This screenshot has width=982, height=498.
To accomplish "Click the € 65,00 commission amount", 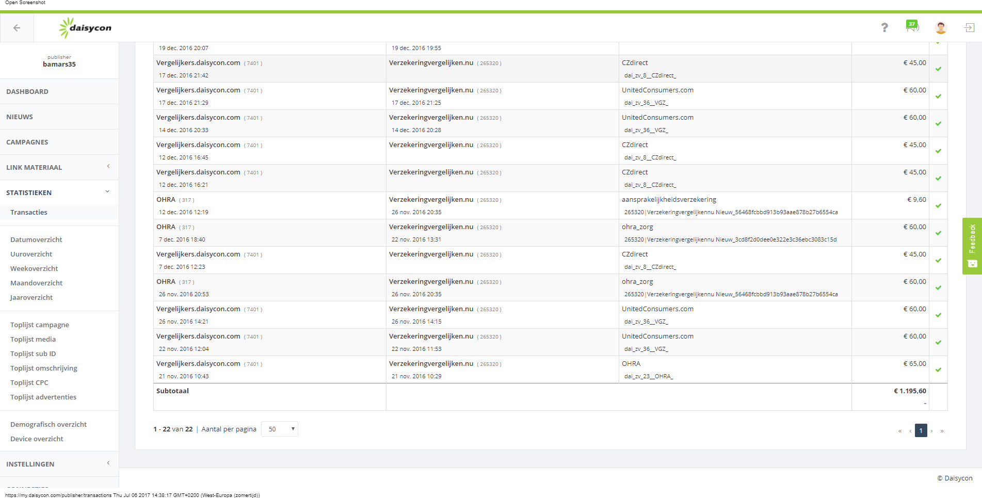I will [x=914, y=363].
